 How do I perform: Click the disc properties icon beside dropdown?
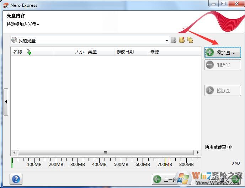pos(174,40)
